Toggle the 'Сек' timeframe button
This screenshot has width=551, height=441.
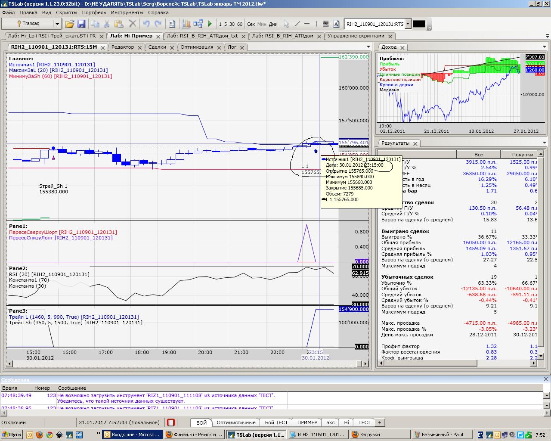coord(251,24)
